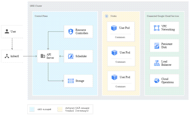Click the Load Balancer hierarchy icon
Screen dimensions: 190x115
coord(157,63)
